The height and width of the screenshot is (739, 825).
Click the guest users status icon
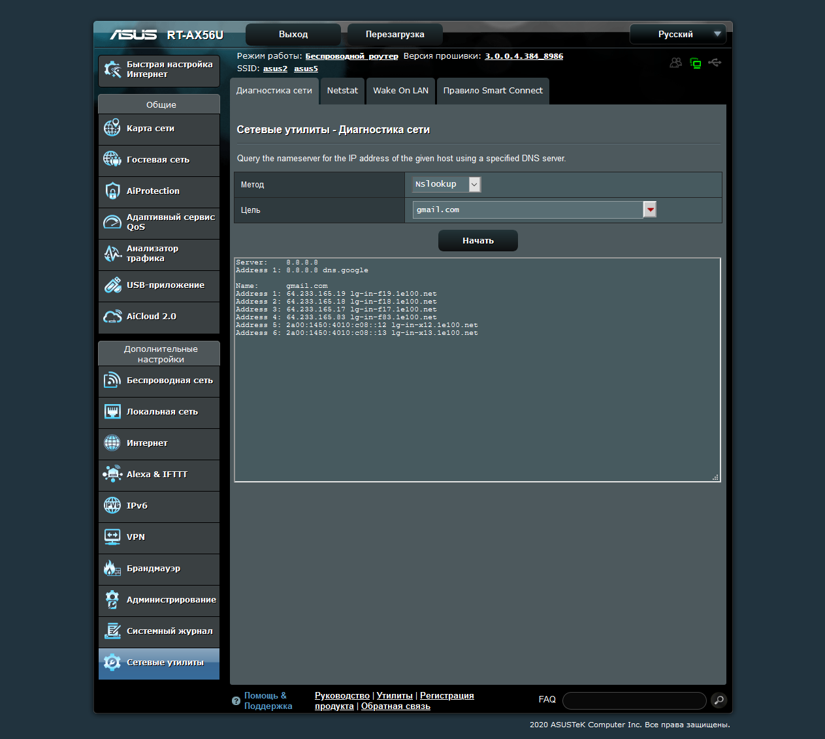(676, 63)
